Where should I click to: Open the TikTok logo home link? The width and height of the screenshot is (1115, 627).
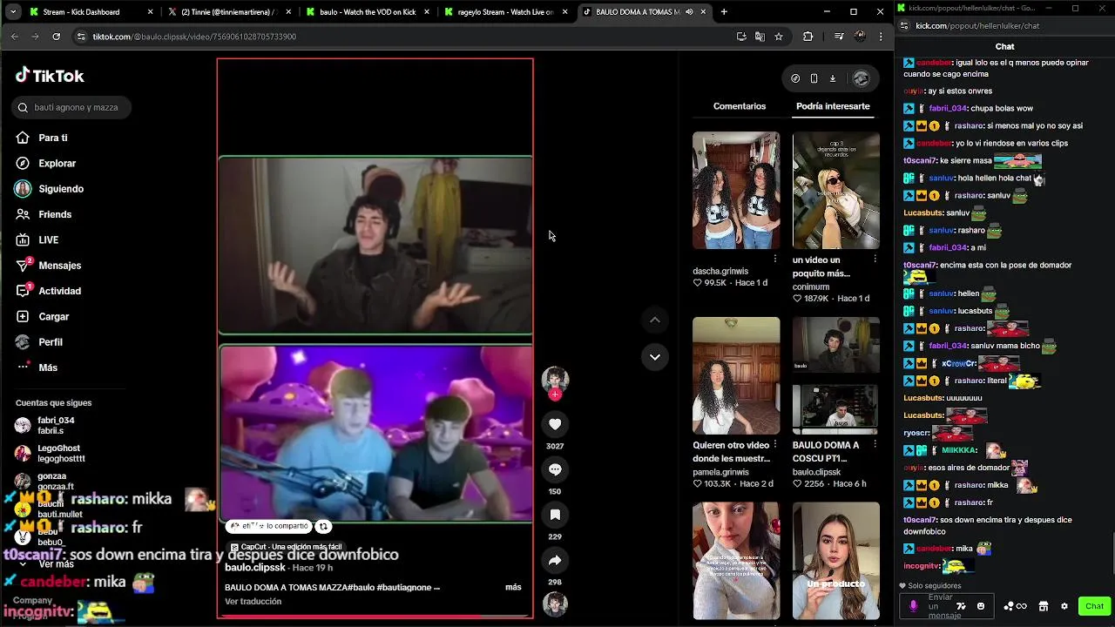tap(50, 76)
